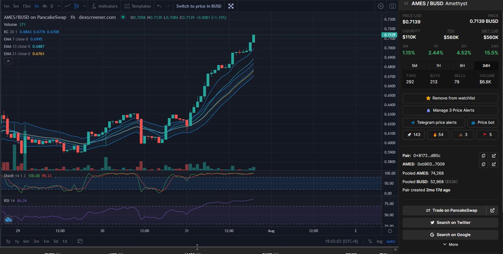Open the cloud logo on the RSI pane

click(x=8, y=220)
